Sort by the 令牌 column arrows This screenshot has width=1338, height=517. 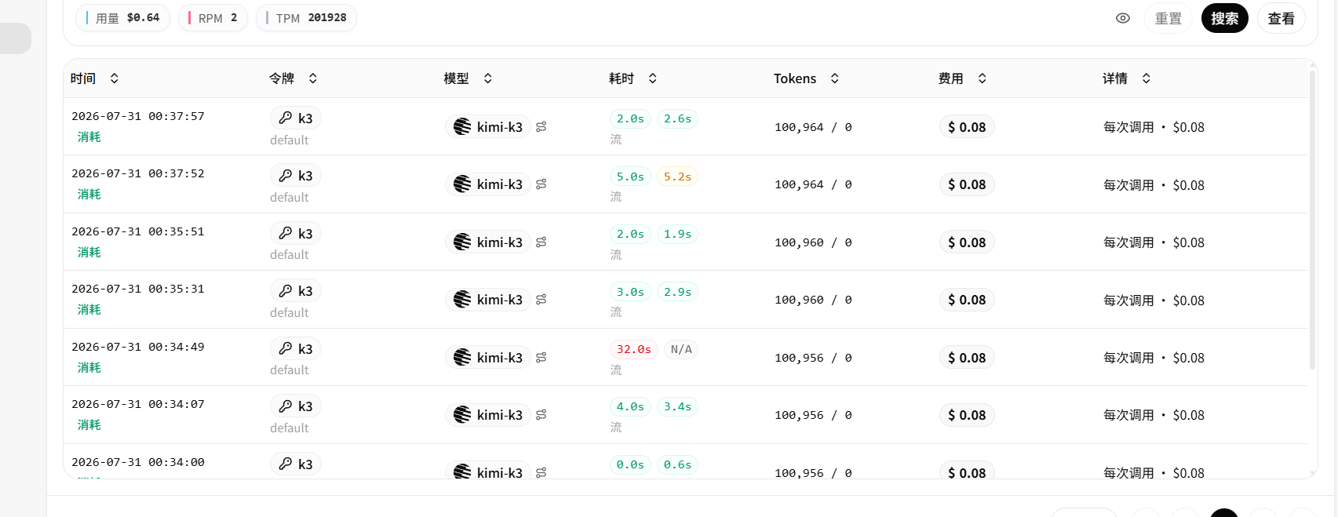[313, 78]
